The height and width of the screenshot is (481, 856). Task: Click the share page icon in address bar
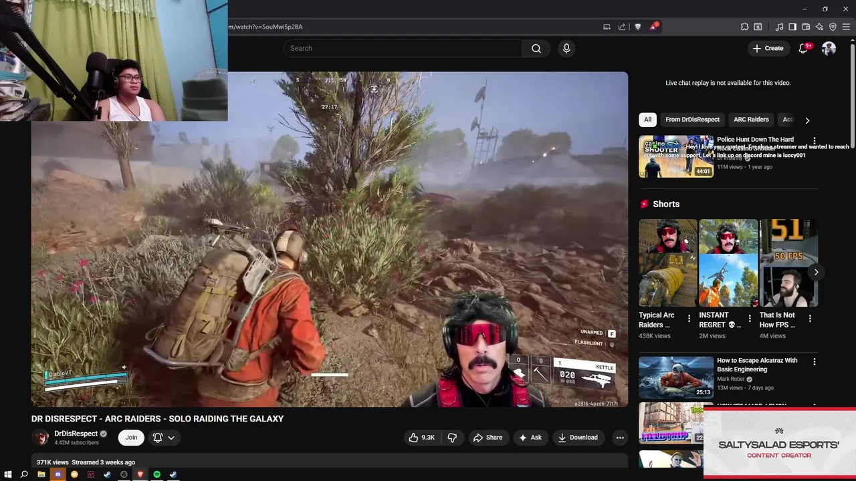pyautogui.click(x=622, y=27)
